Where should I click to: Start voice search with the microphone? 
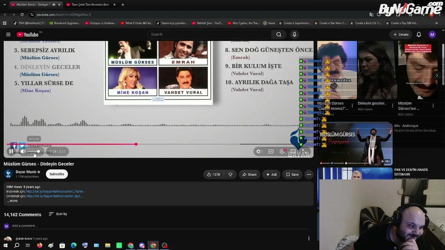[x=294, y=34]
